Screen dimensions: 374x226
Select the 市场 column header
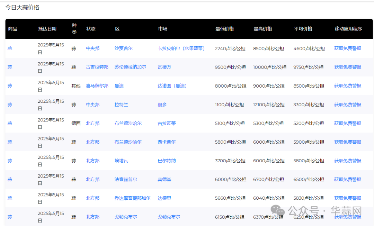[163, 29]
